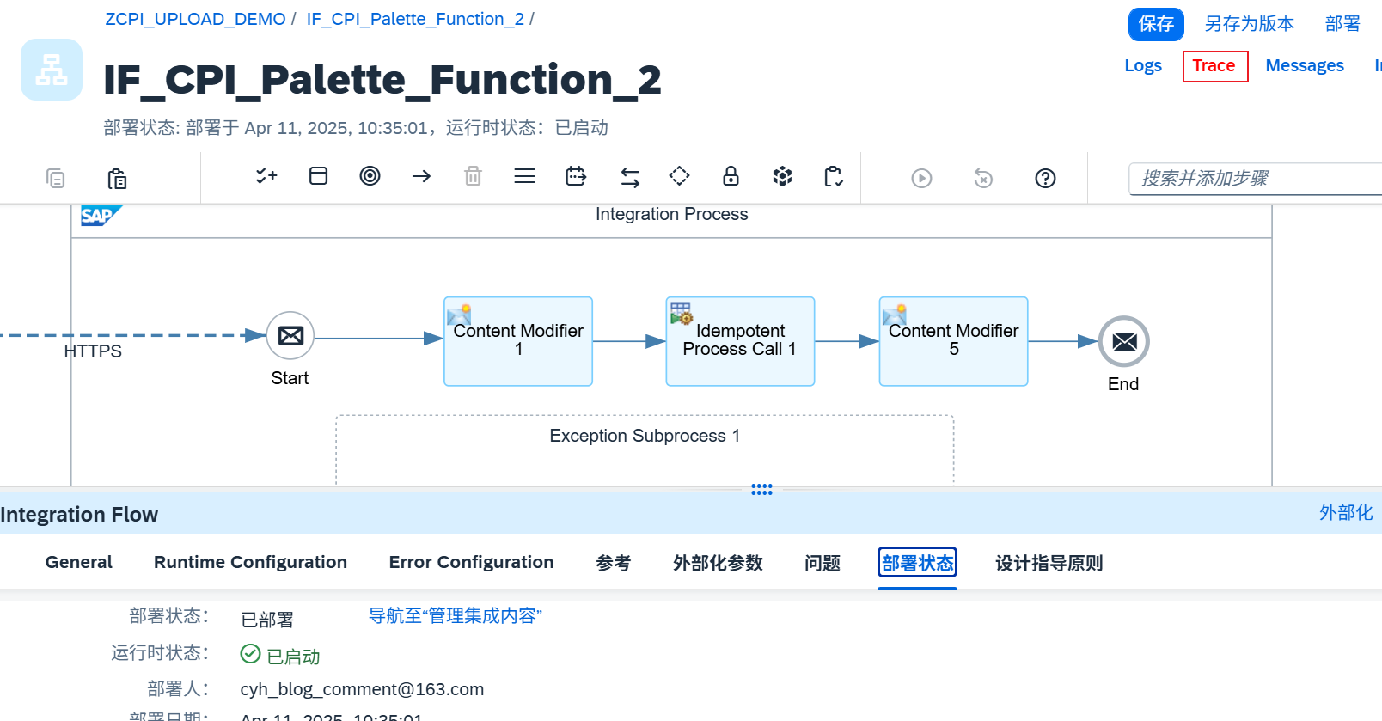This screenshot has width=1382, height=721.
Task: Select the 部署状态 tab
Action: point(917,563)
